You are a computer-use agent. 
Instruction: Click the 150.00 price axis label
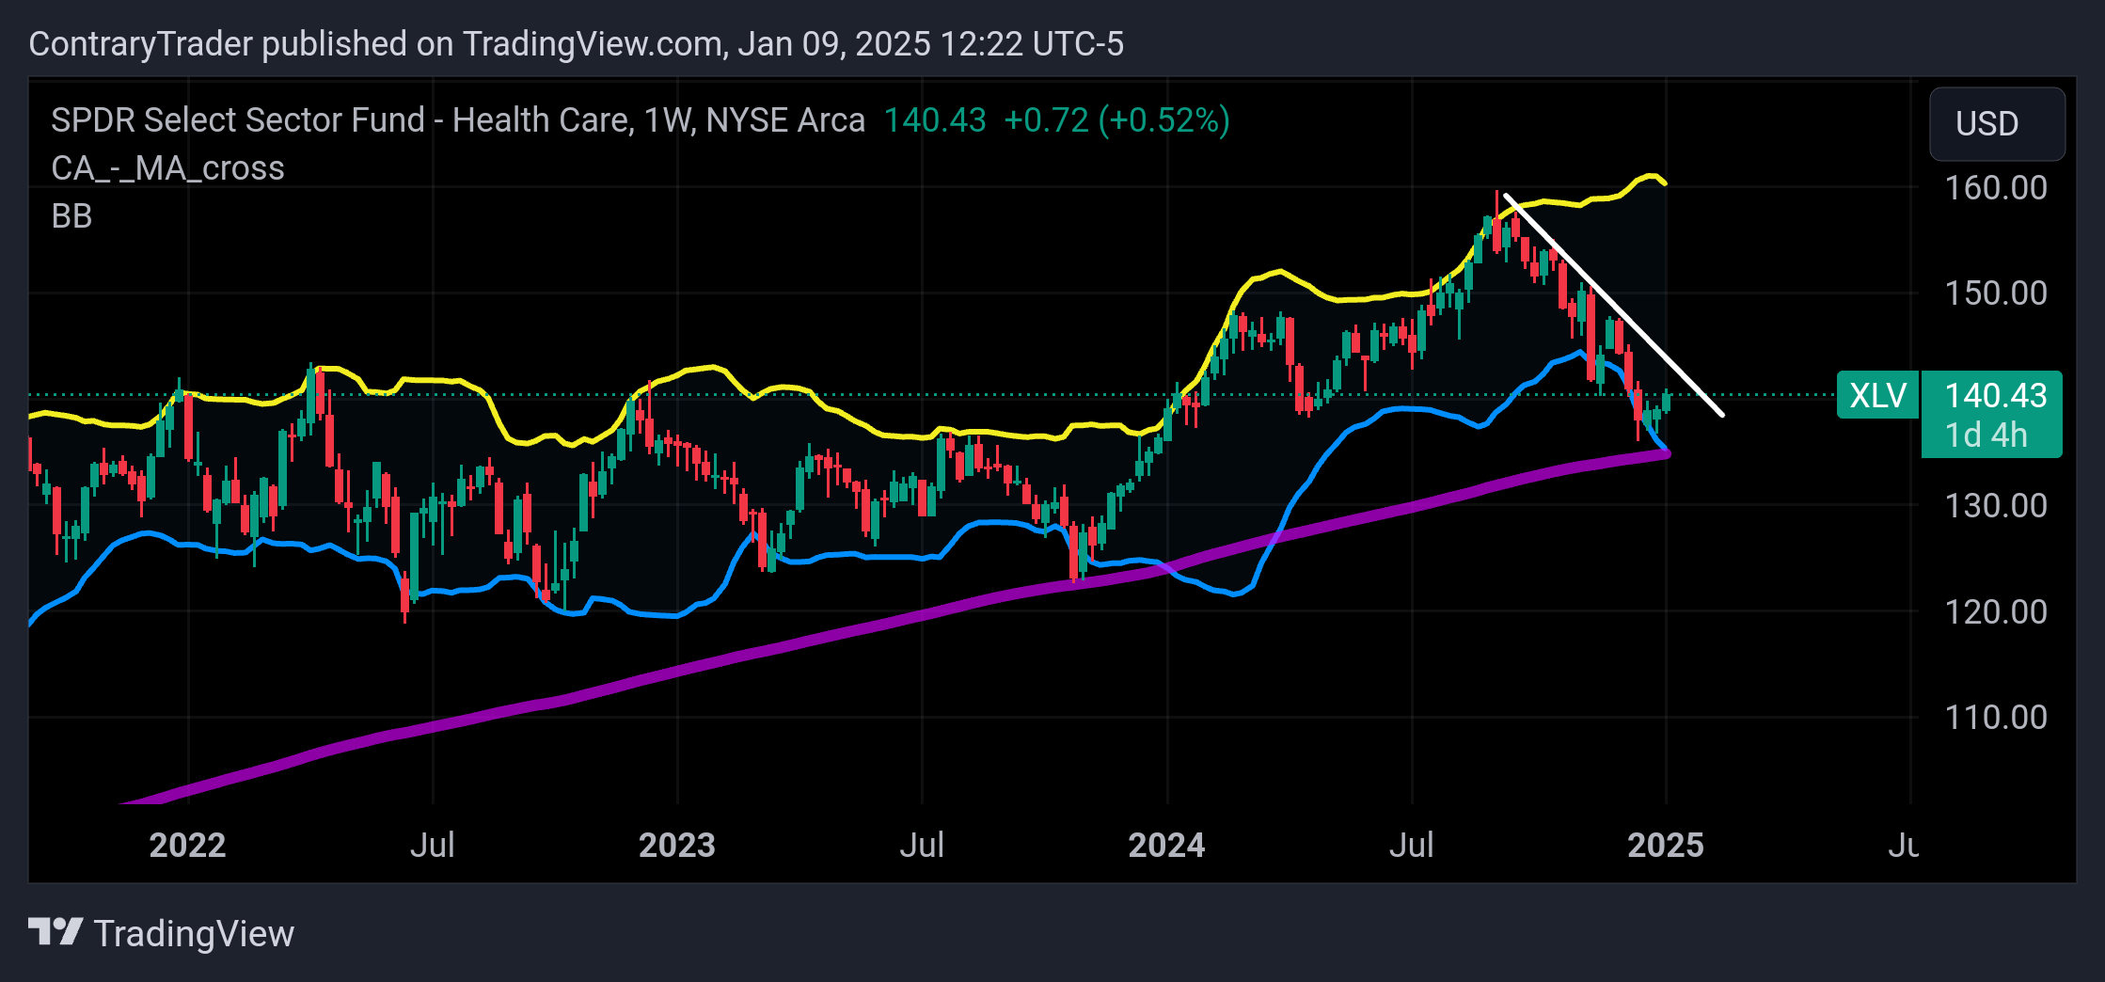coord(1996,293)
